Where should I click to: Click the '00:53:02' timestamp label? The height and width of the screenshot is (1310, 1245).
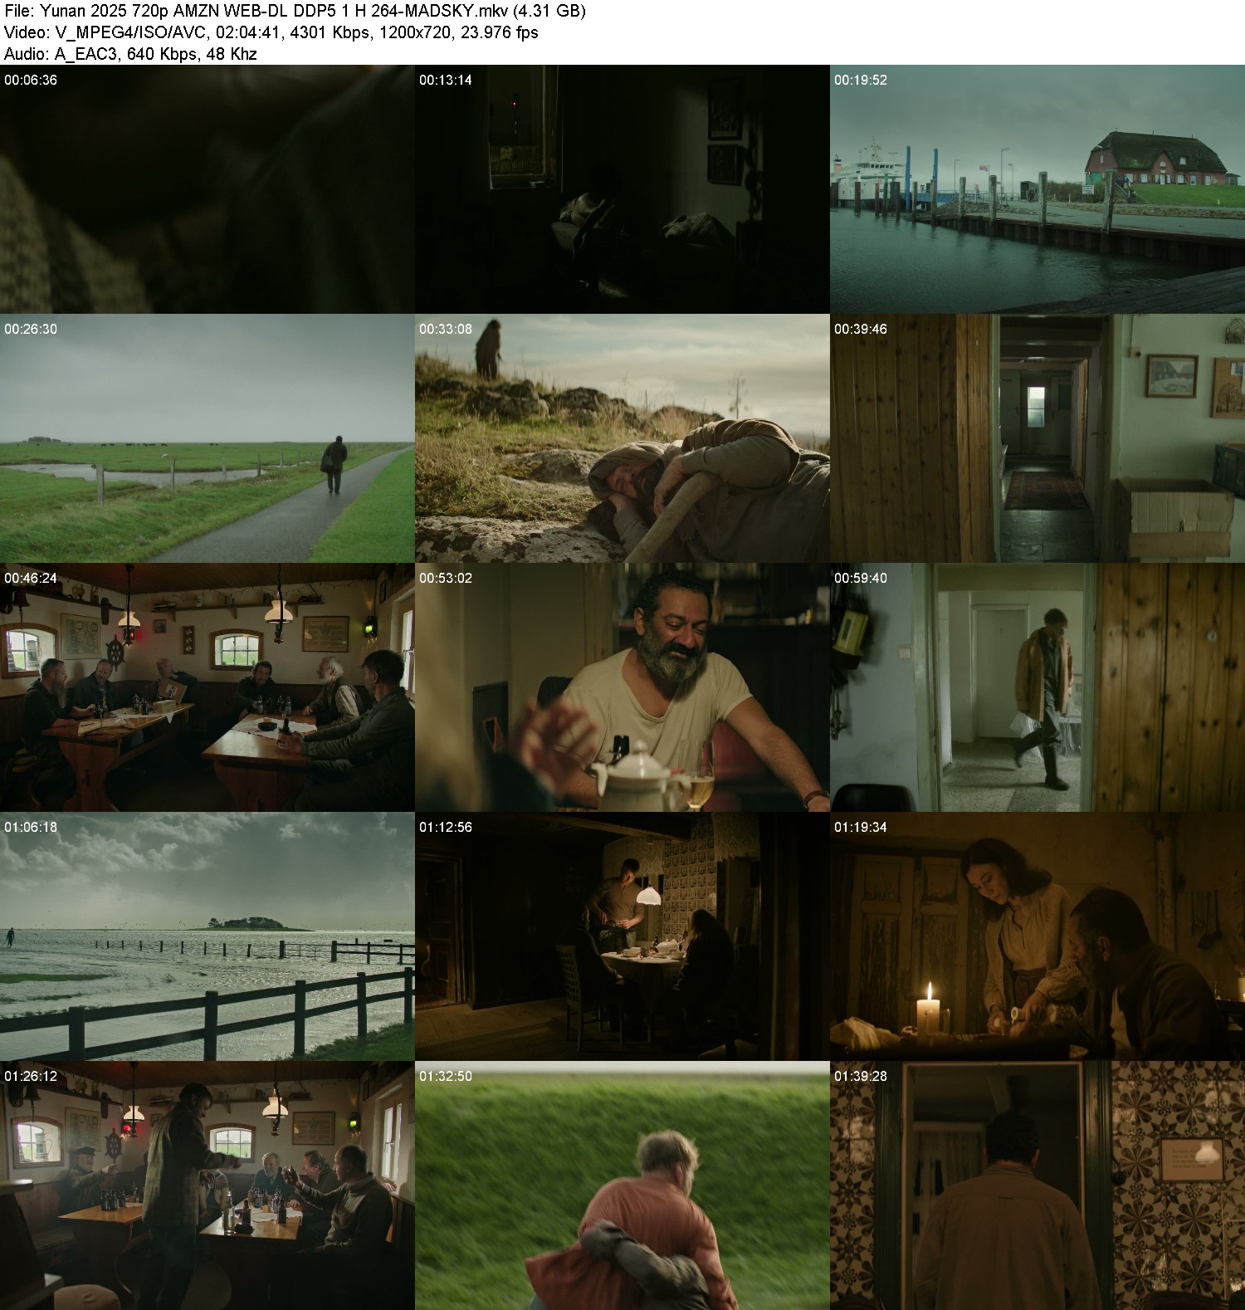pos(446,579)
